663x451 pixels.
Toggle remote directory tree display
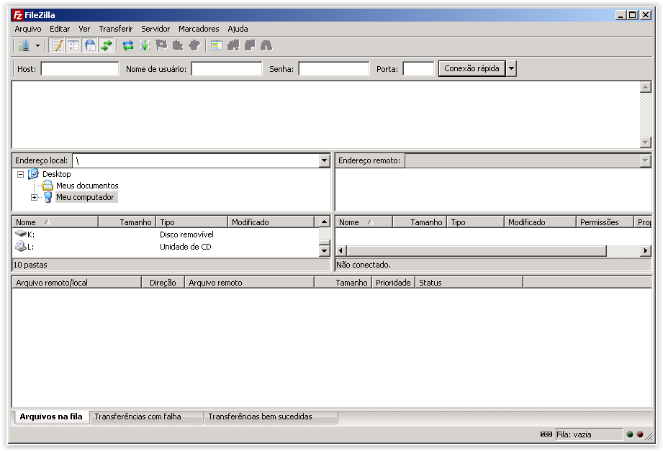(x=90, y=45)
